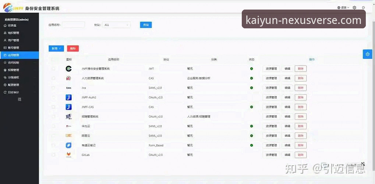Click the green status icon for 有道云笔记

pyautogui.click(x=252, y=145)
